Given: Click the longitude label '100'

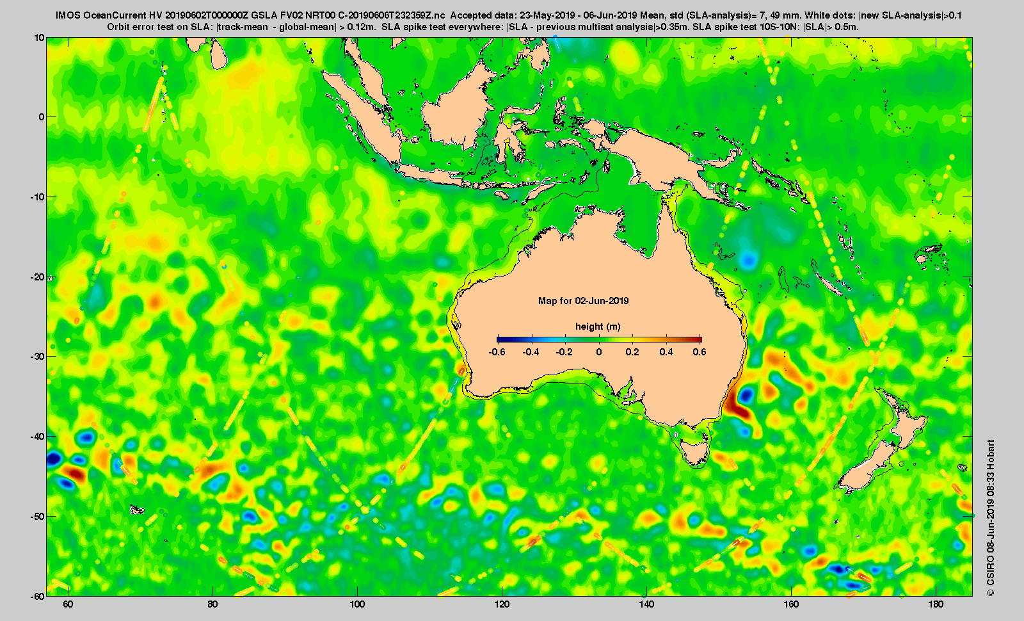Looking at the screenshot, I should (x=357, y=604).
